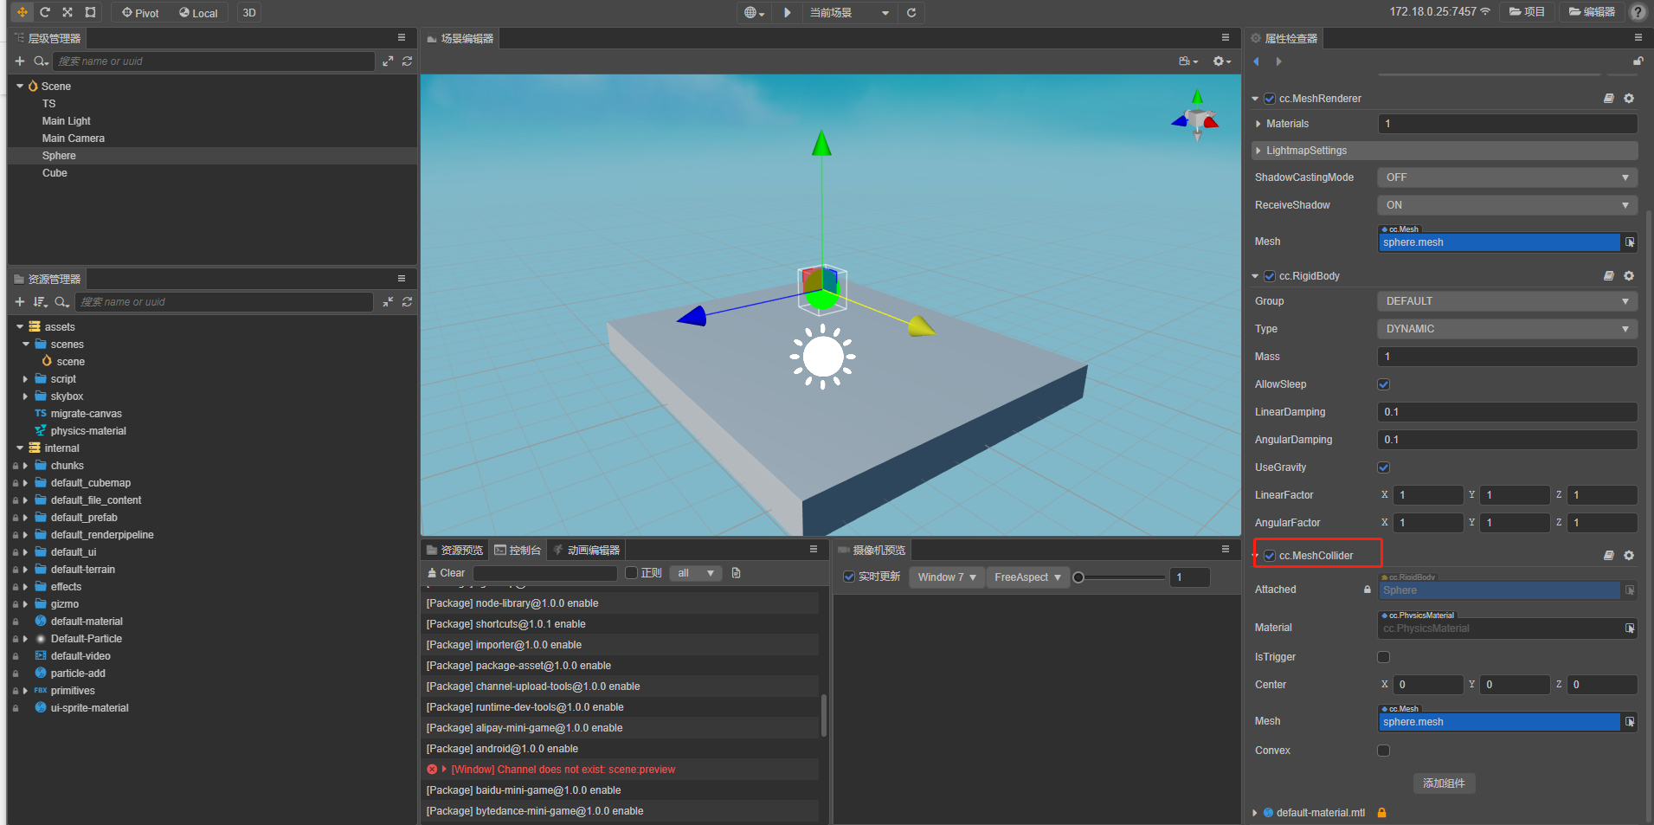Click the 添加组件 add component button
The height and width of the screenshot is (825, 1654).
click(1444, 783)
